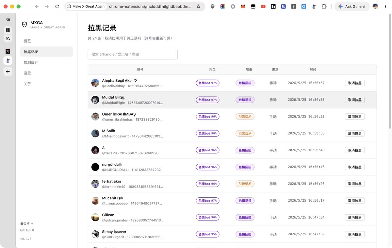Image resolution: width=392 pixels, height=248 pixels.
Task: Click the 色情bot 97% badge for Mücahit Işık
Action: coord(207,201)
